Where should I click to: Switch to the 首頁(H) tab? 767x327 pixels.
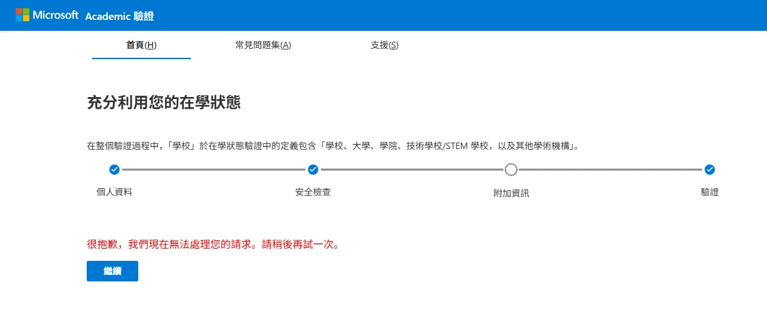point(141,45)
